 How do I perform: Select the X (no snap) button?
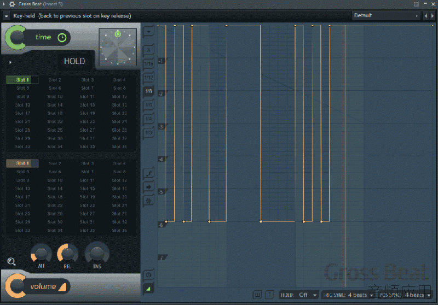pyautogui.click(x=148, y=50)
